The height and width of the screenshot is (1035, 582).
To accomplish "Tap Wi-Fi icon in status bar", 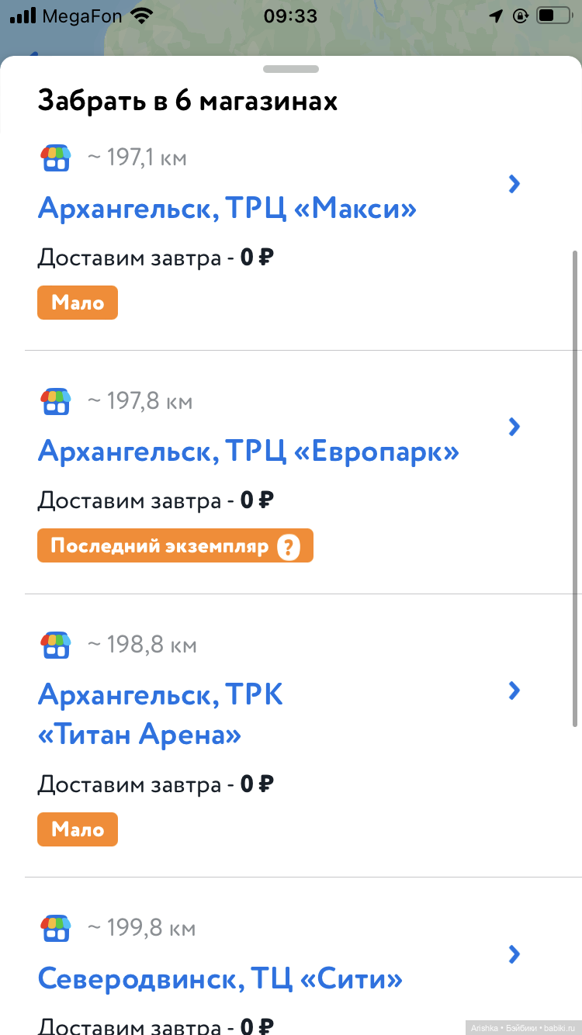I will tap(141, 16).
